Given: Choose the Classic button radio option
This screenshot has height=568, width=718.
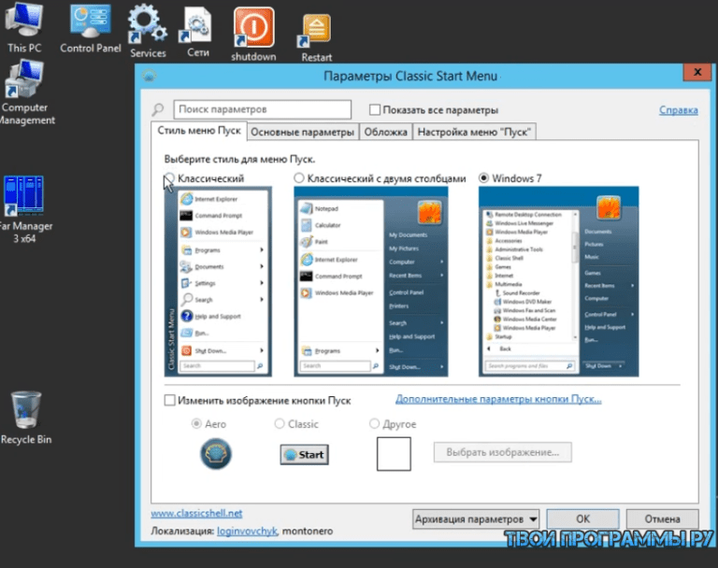Looking at the screenshot, I should 280,424.
